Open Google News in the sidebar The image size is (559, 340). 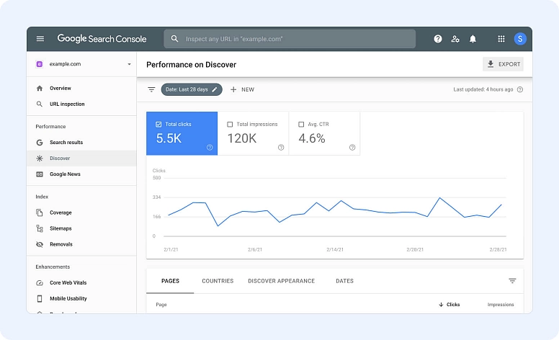point(65,174)
